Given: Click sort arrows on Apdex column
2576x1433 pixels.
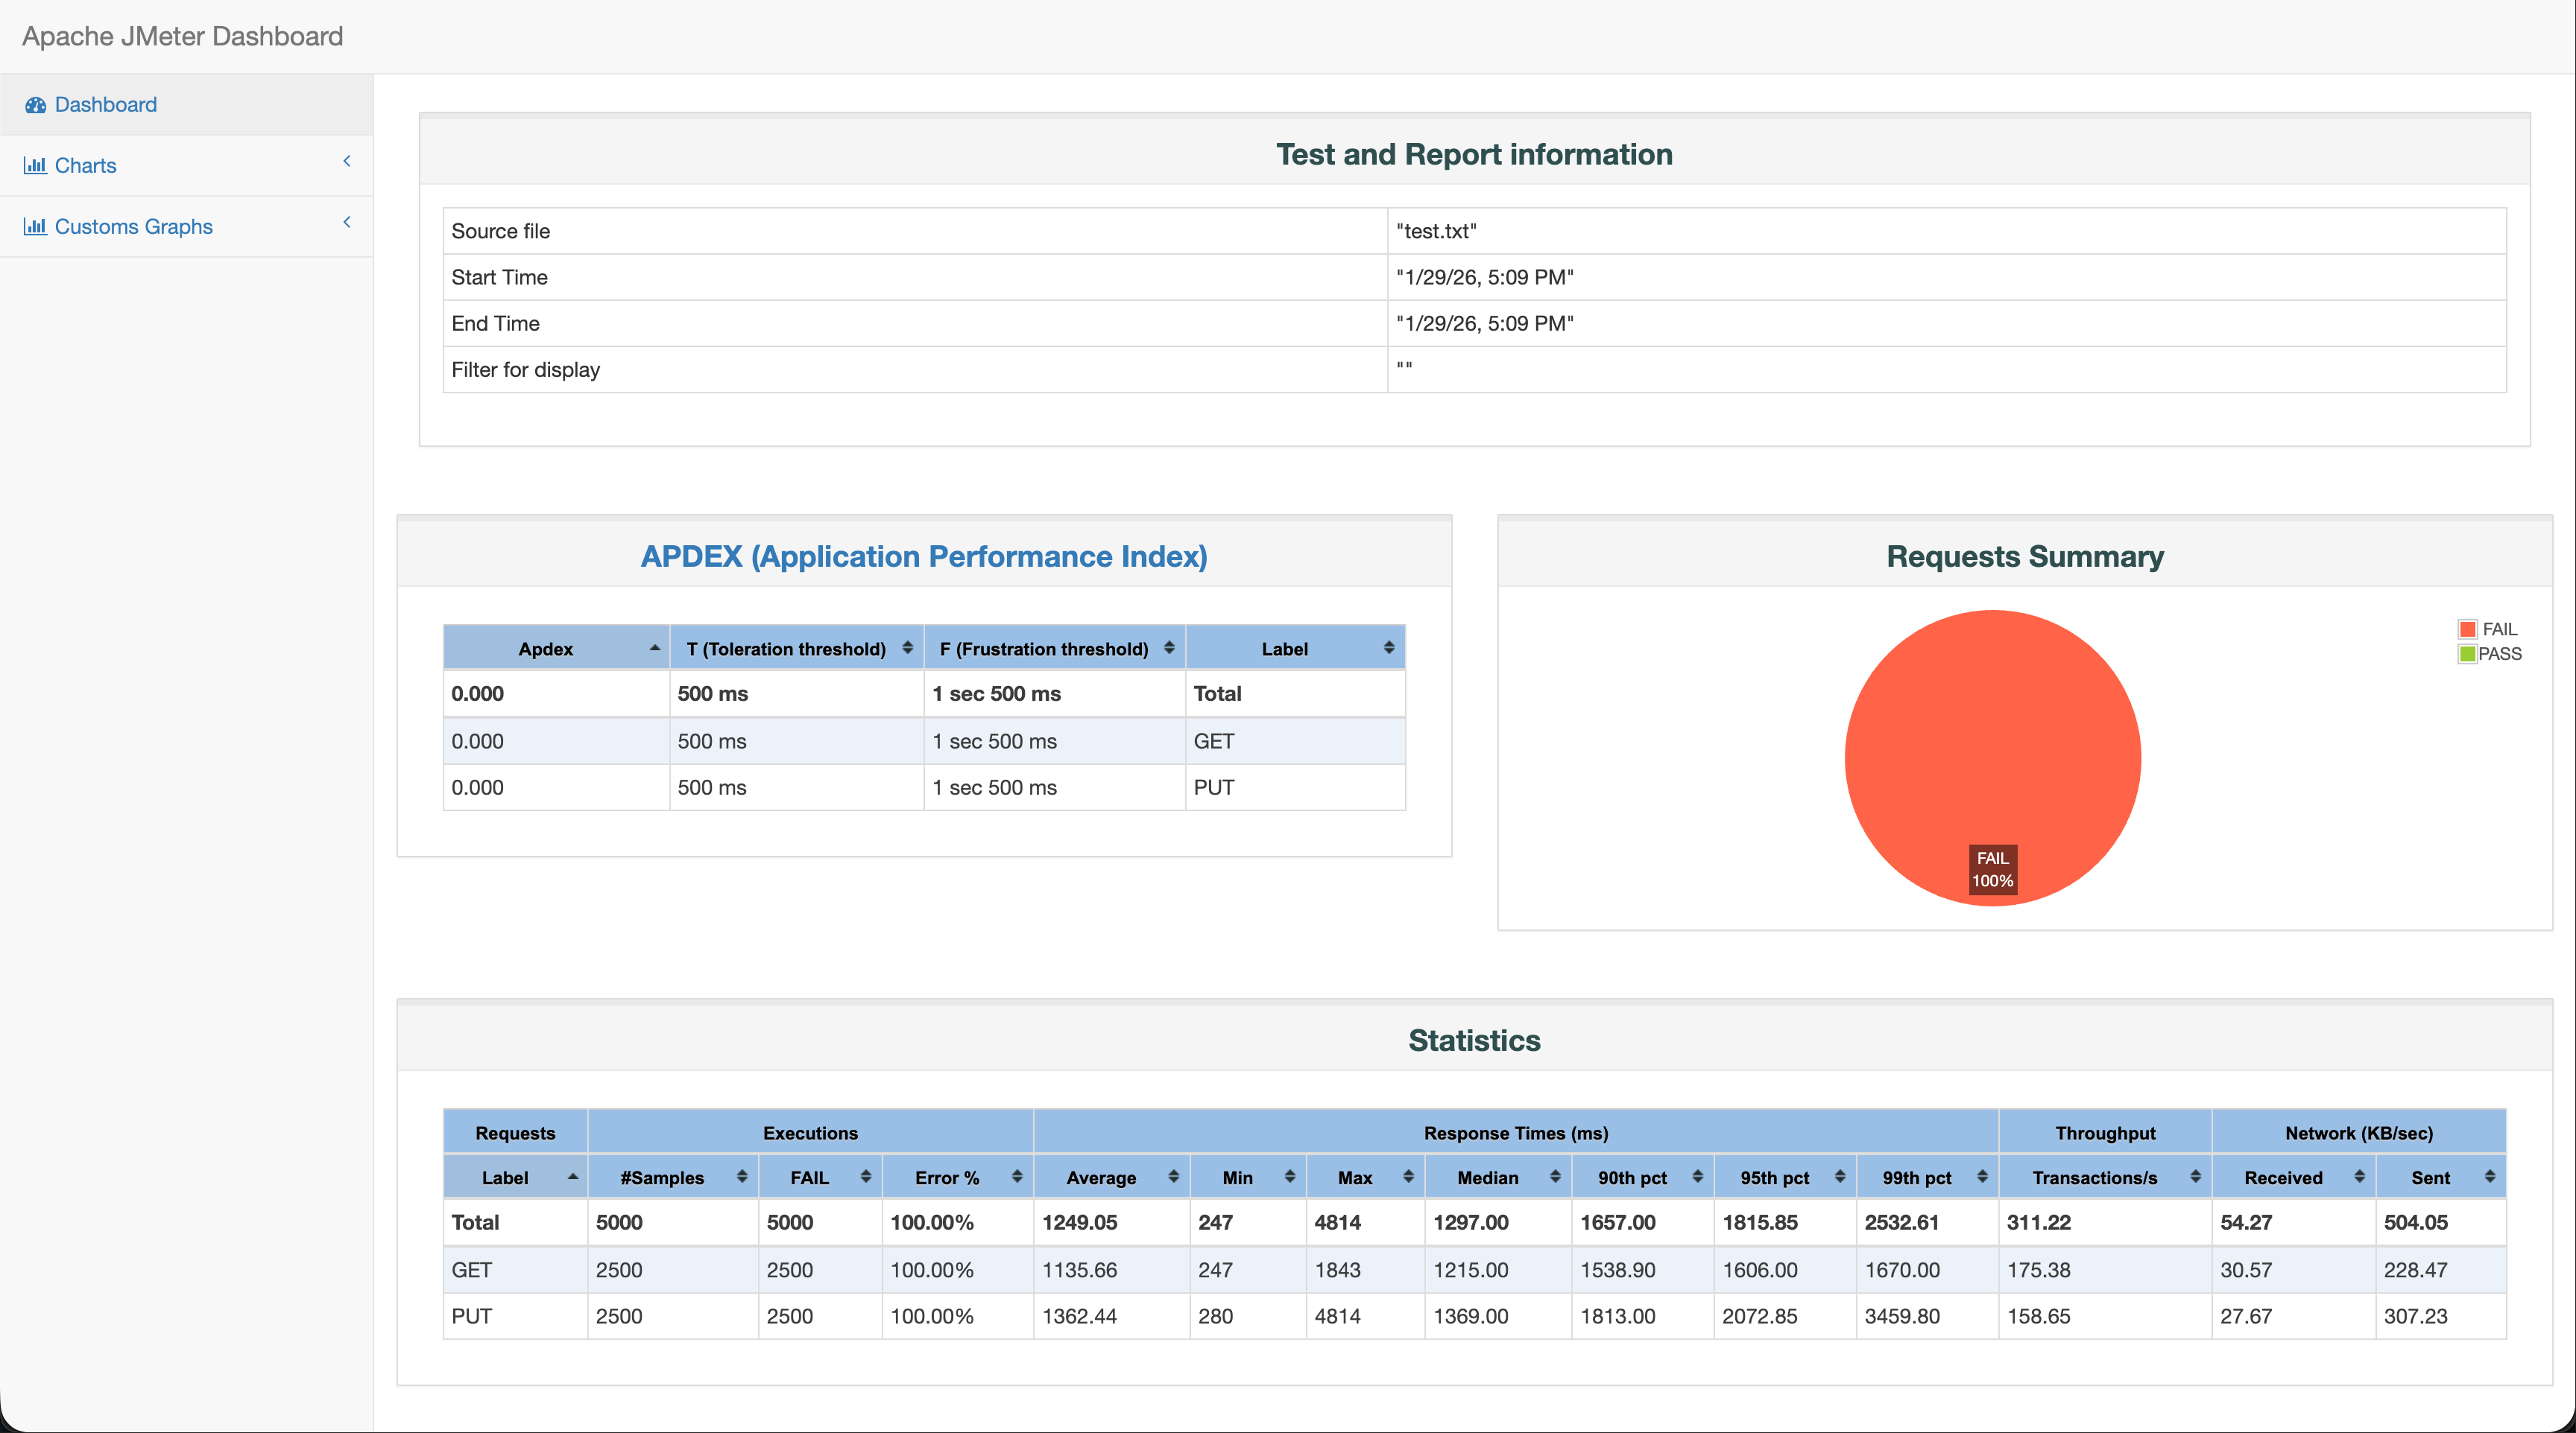Looking at the screenshot, I should 655,649.
